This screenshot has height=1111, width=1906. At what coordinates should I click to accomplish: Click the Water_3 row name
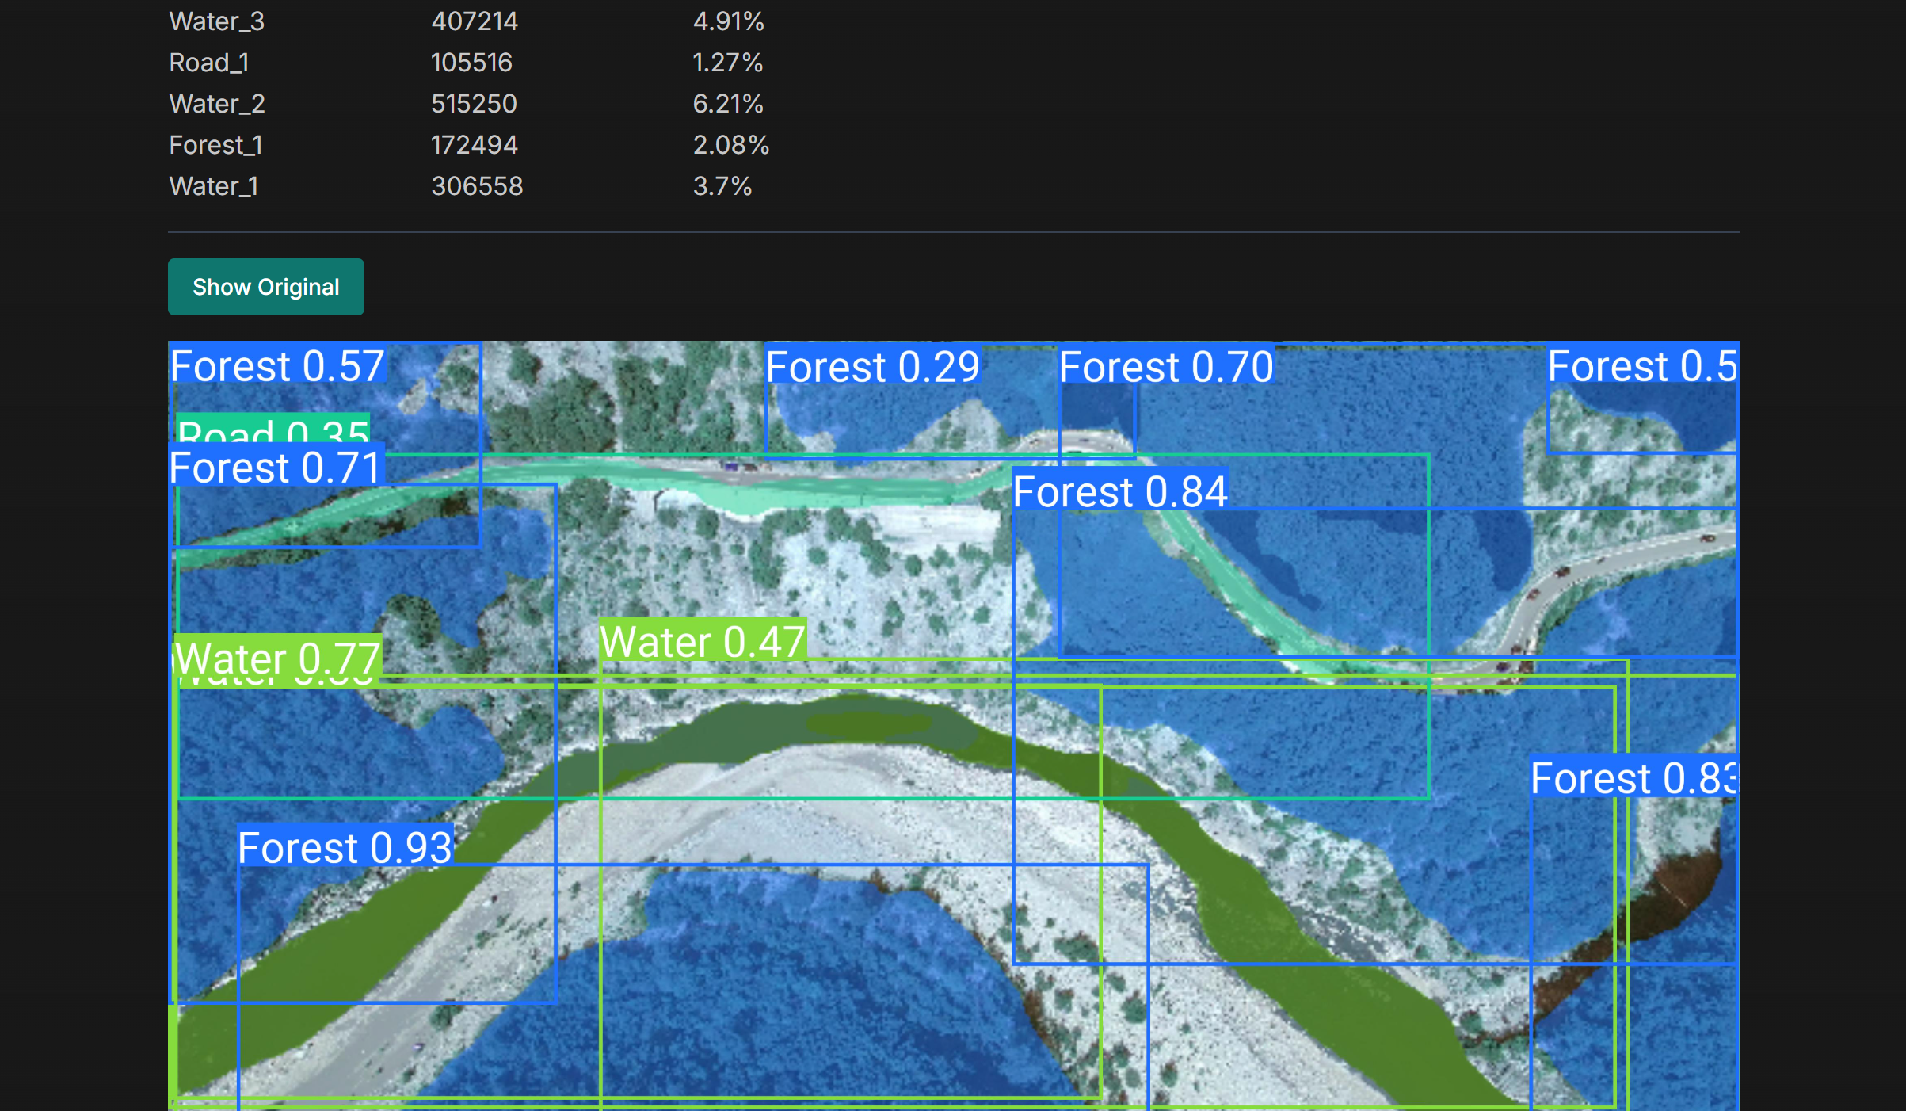(216, 21)
